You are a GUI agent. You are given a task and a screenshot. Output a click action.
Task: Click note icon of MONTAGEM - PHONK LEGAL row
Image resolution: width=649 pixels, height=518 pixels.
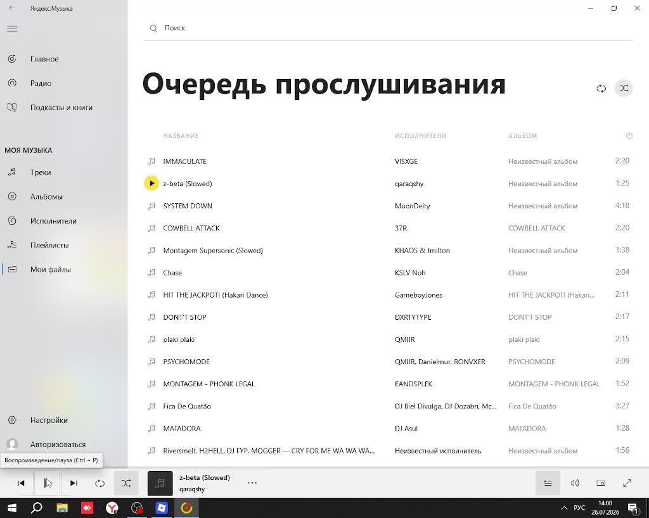151,384
